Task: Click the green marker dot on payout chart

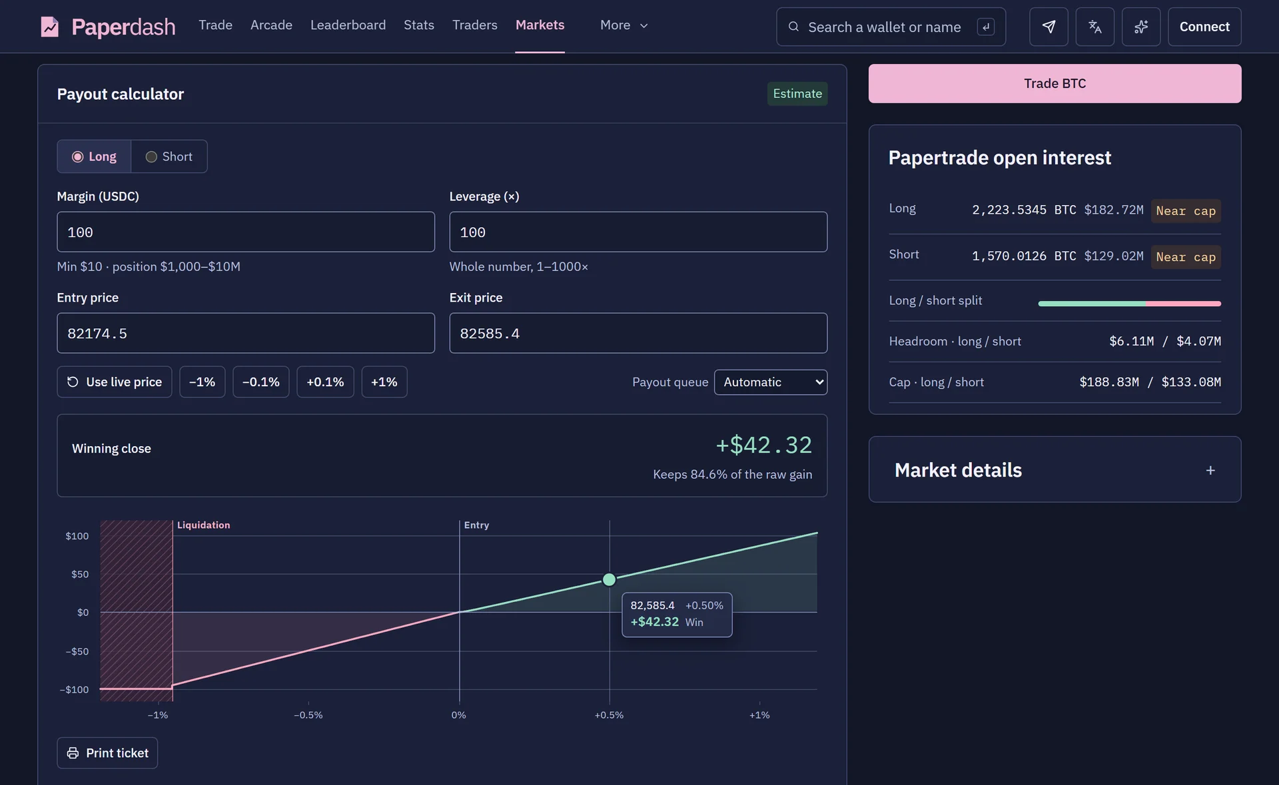Action: pyautogui.click(x=609, y=579)
